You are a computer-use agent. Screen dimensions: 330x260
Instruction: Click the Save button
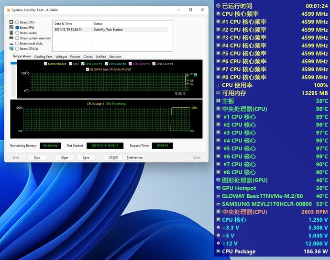[x=86, y=158]
